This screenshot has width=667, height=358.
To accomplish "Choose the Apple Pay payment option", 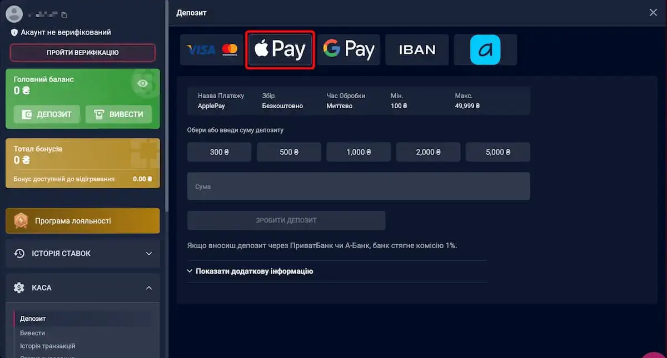I will pos(280,50).
